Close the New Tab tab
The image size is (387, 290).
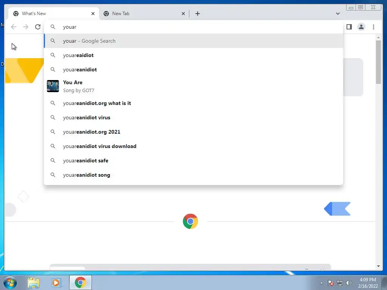183,14
